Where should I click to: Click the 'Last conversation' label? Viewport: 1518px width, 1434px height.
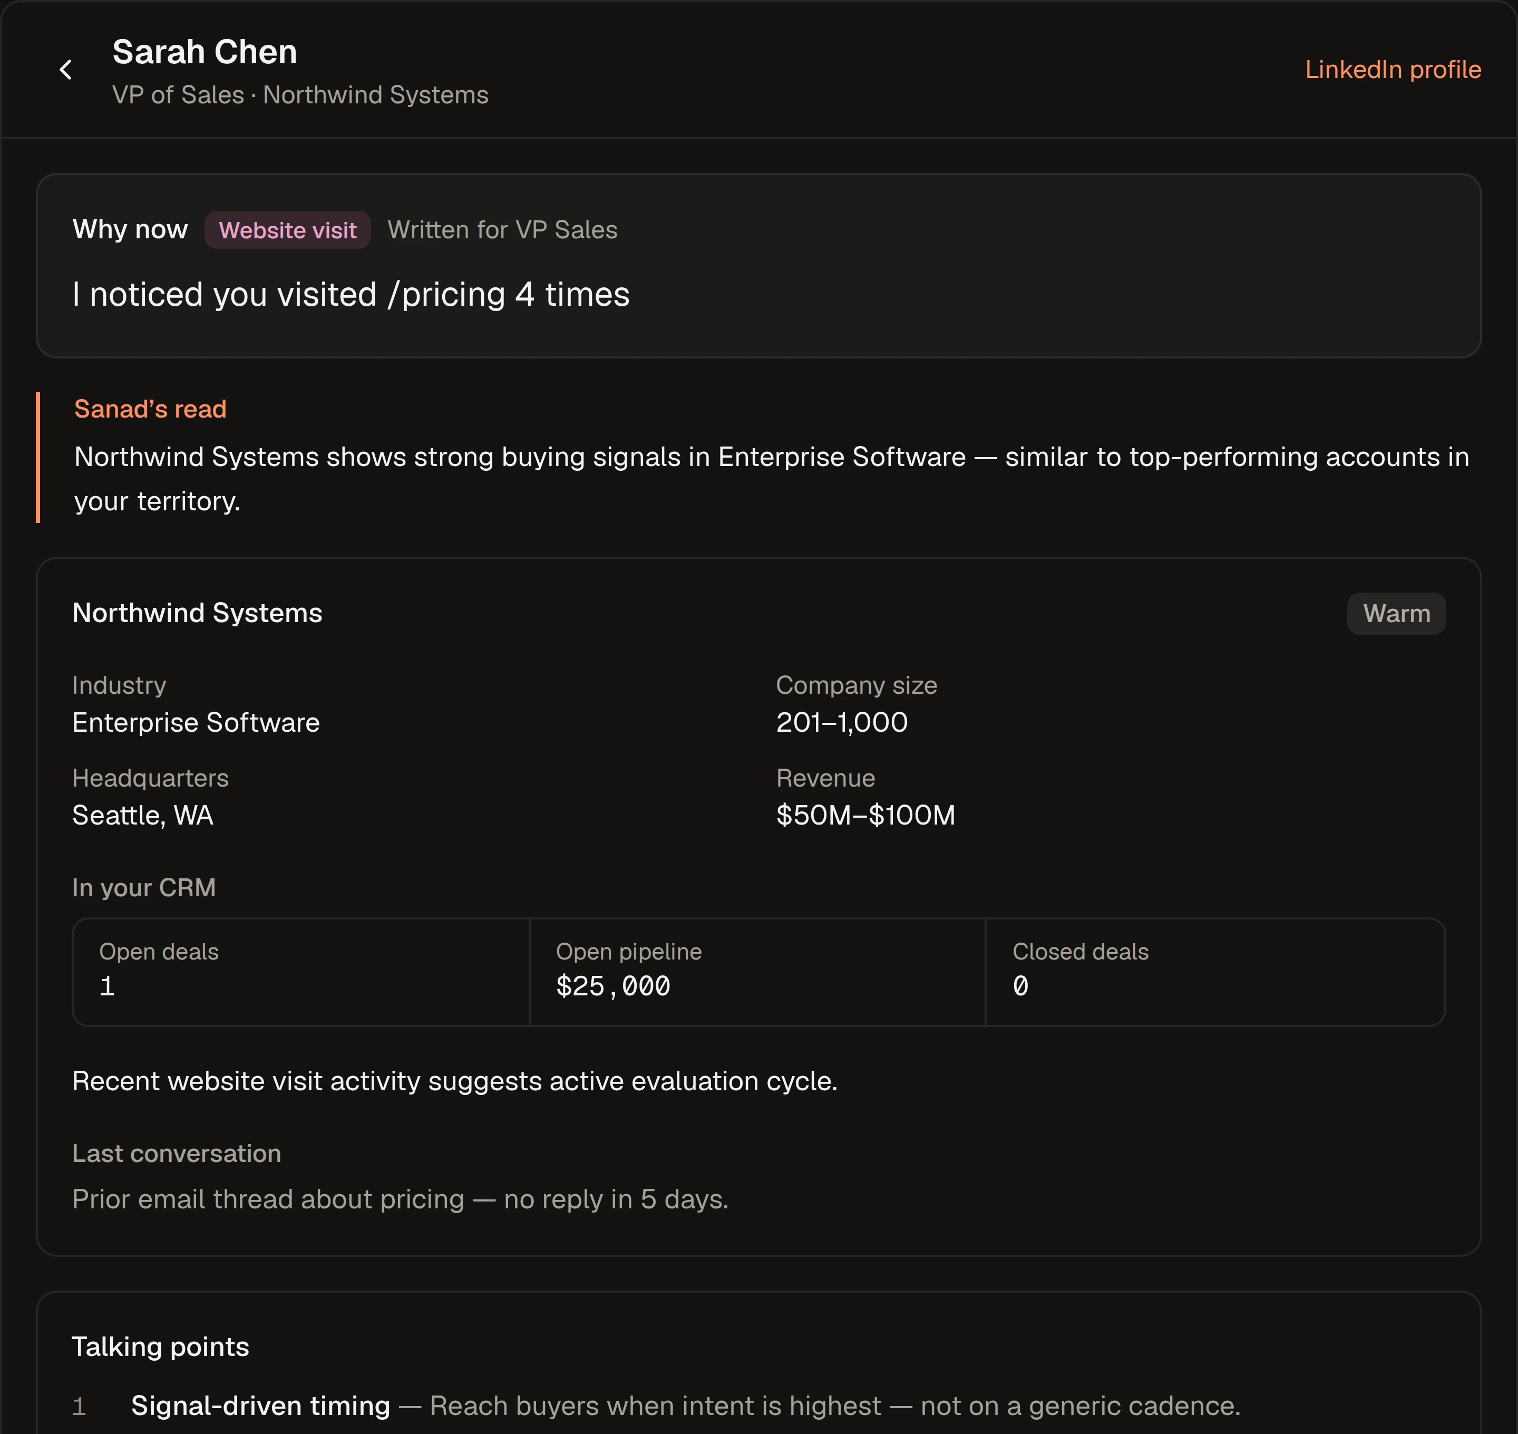click(177, 1154)
